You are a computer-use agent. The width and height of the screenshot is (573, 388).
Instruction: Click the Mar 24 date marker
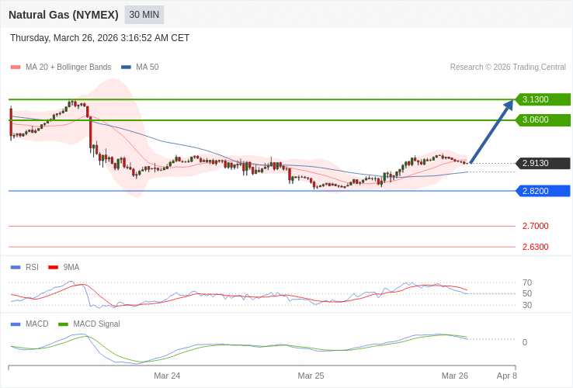[x=167, y=376]
